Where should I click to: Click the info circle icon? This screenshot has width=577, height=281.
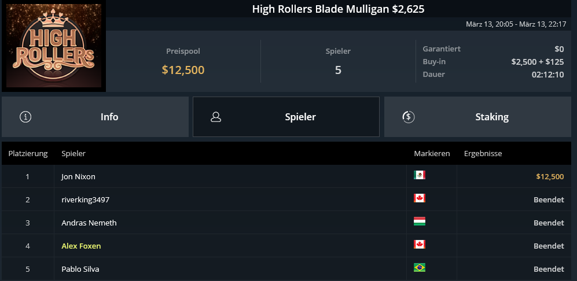click(x=25, y=117)
